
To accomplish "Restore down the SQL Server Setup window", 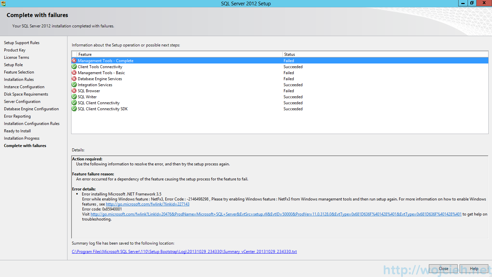I will point(472,3).
